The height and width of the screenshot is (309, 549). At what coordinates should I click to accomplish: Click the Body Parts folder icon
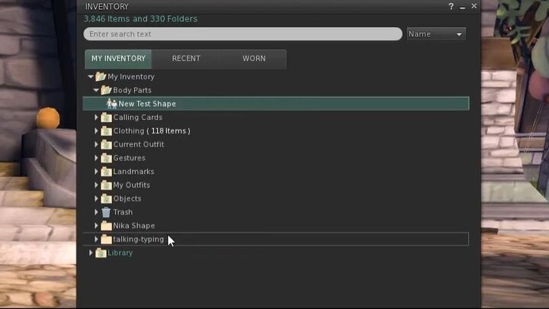pos(106,90)
